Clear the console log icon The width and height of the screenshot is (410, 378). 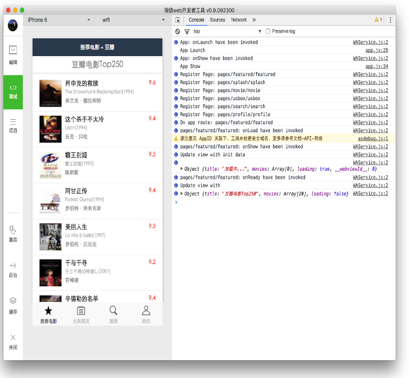[x=178, y=31]
